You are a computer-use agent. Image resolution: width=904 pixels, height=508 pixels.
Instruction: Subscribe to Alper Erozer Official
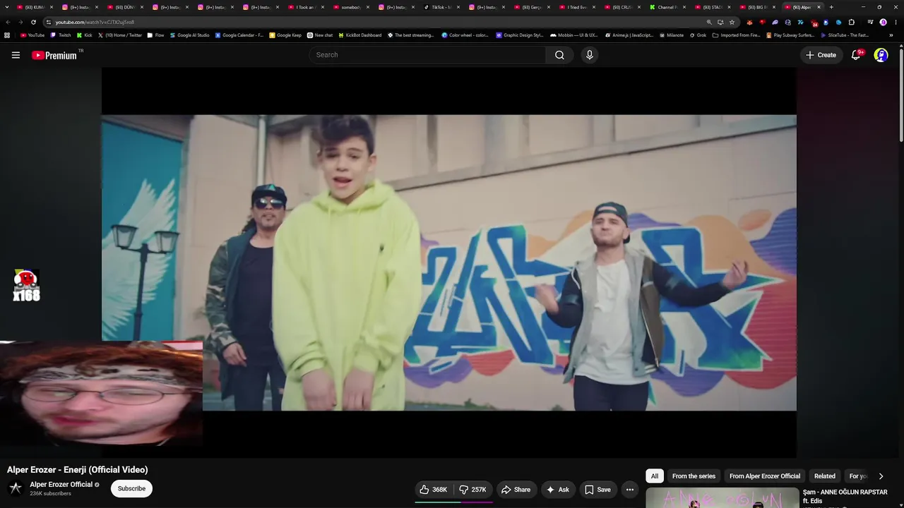(131, 488)
